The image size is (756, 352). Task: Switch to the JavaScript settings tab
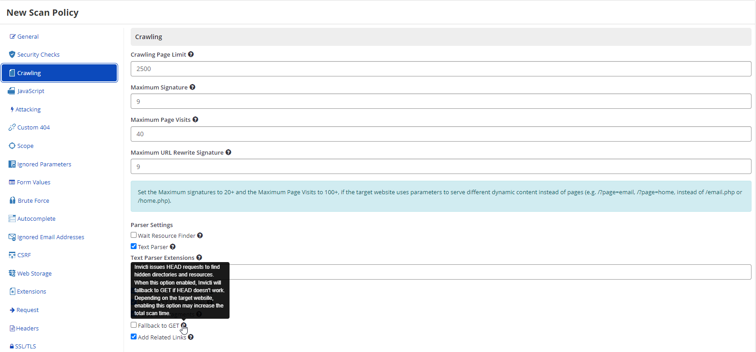[31, 91]
